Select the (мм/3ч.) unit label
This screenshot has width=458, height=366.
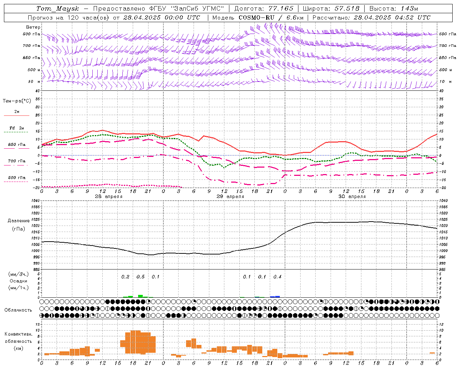point(19,274)
